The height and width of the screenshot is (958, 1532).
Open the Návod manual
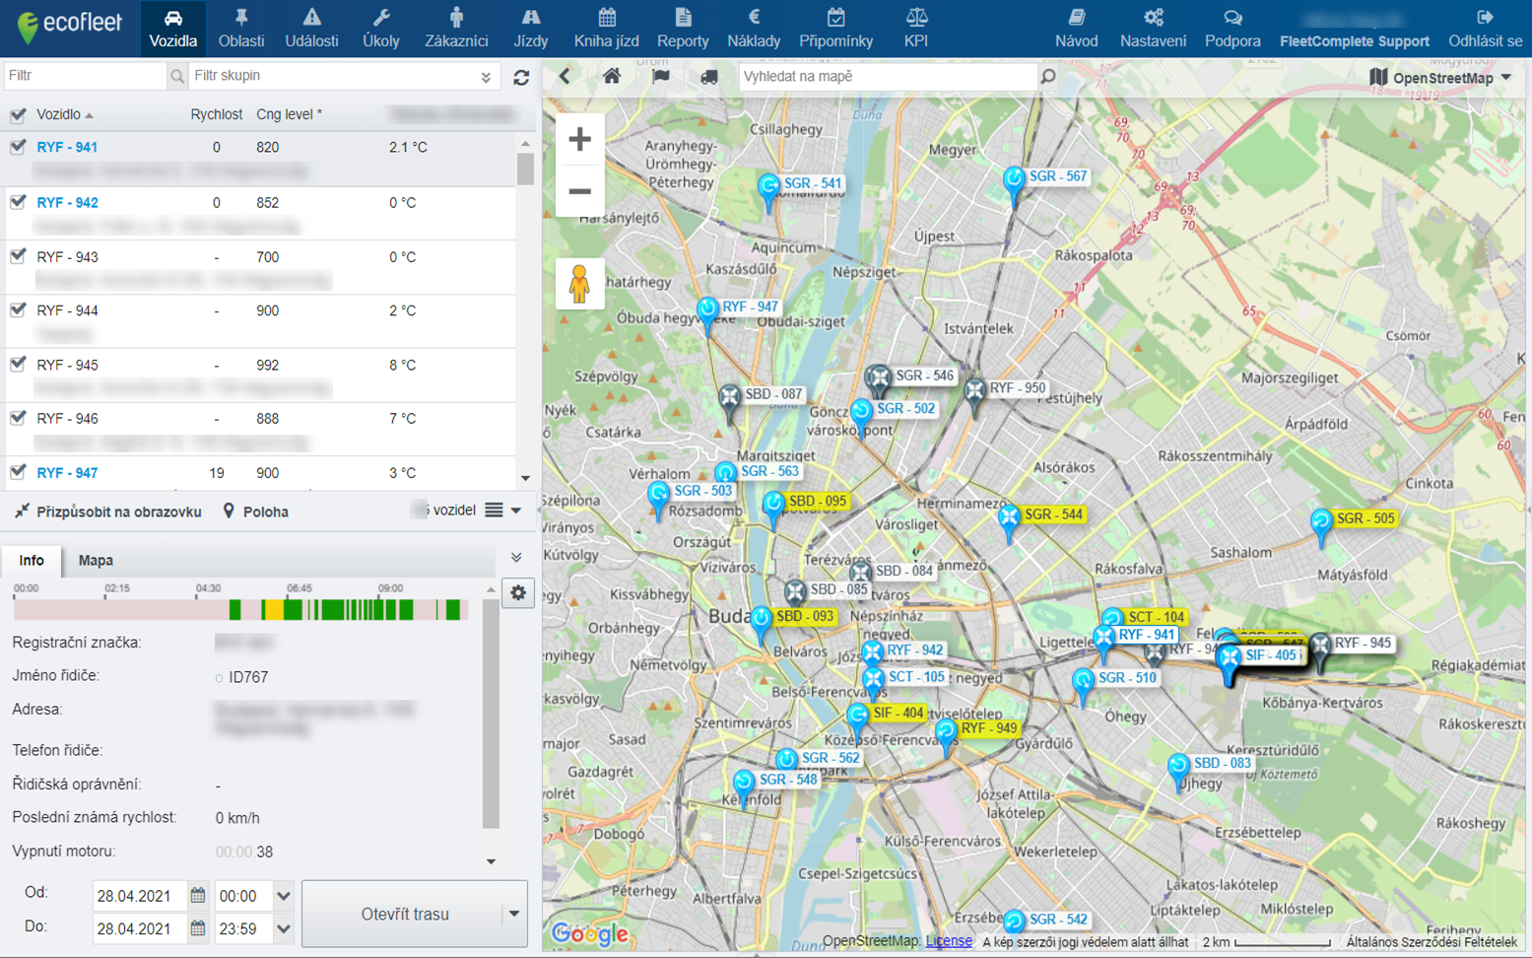pos(1076,28)
